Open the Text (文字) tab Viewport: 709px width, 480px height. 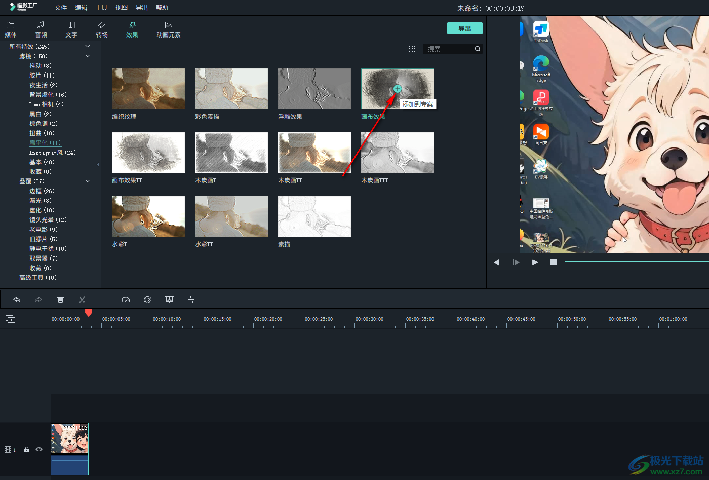71,29
